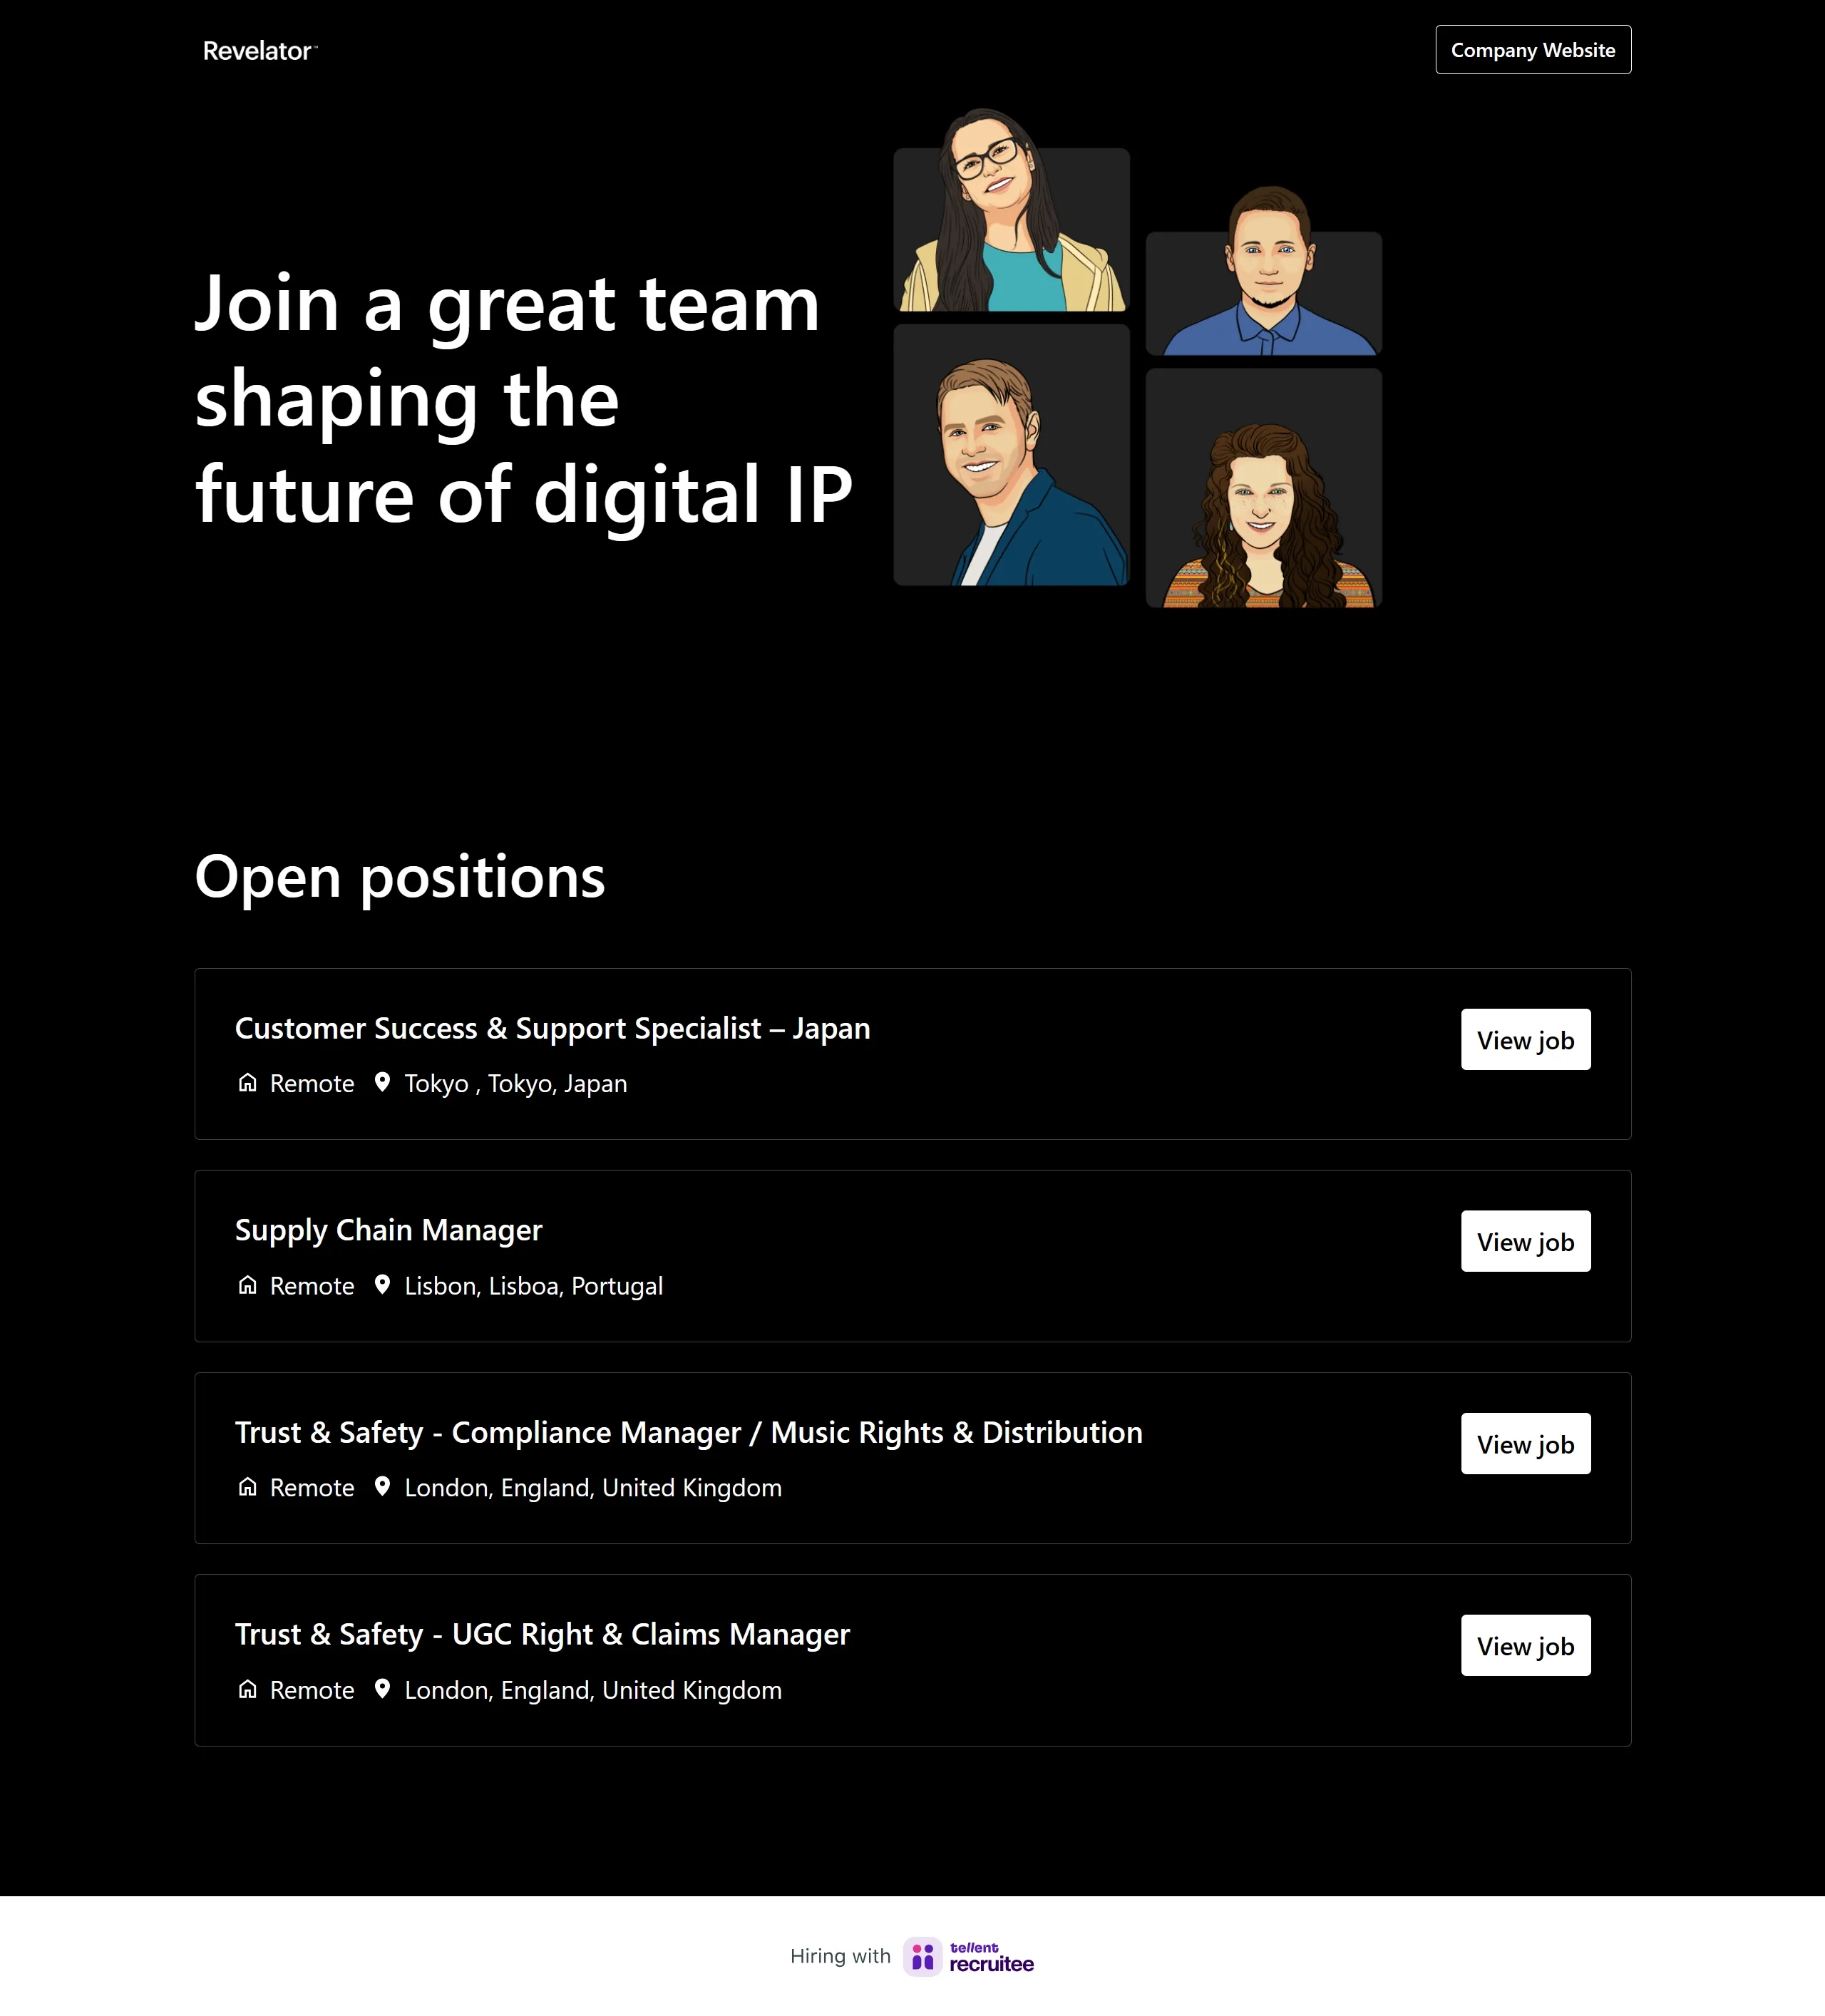Click the location pin beside Tokyo

pyautogui.click(x=382, y=1083)
